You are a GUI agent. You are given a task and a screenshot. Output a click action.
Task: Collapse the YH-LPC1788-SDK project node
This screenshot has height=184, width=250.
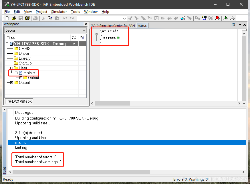(x=7, y=44)
